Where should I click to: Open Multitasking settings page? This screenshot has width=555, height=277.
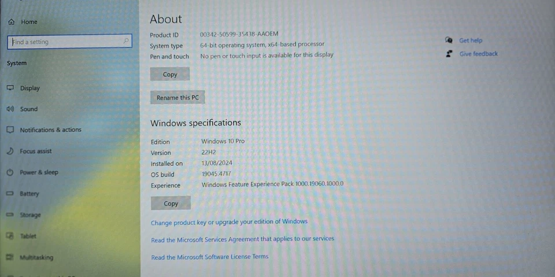point(36,257)
